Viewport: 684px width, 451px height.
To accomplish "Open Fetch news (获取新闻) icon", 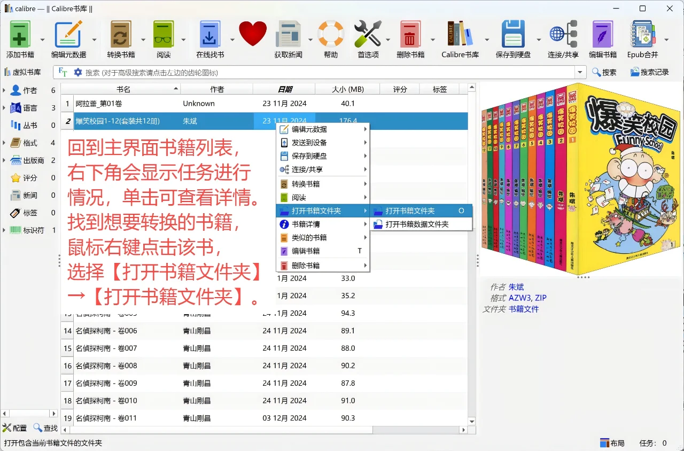I will tap(289, 35).
